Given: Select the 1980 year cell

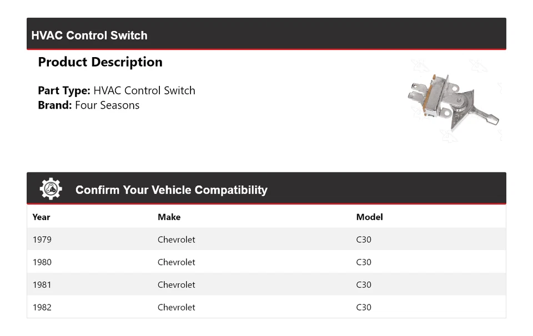Looking at the screenshot, I should pos(42,262).
